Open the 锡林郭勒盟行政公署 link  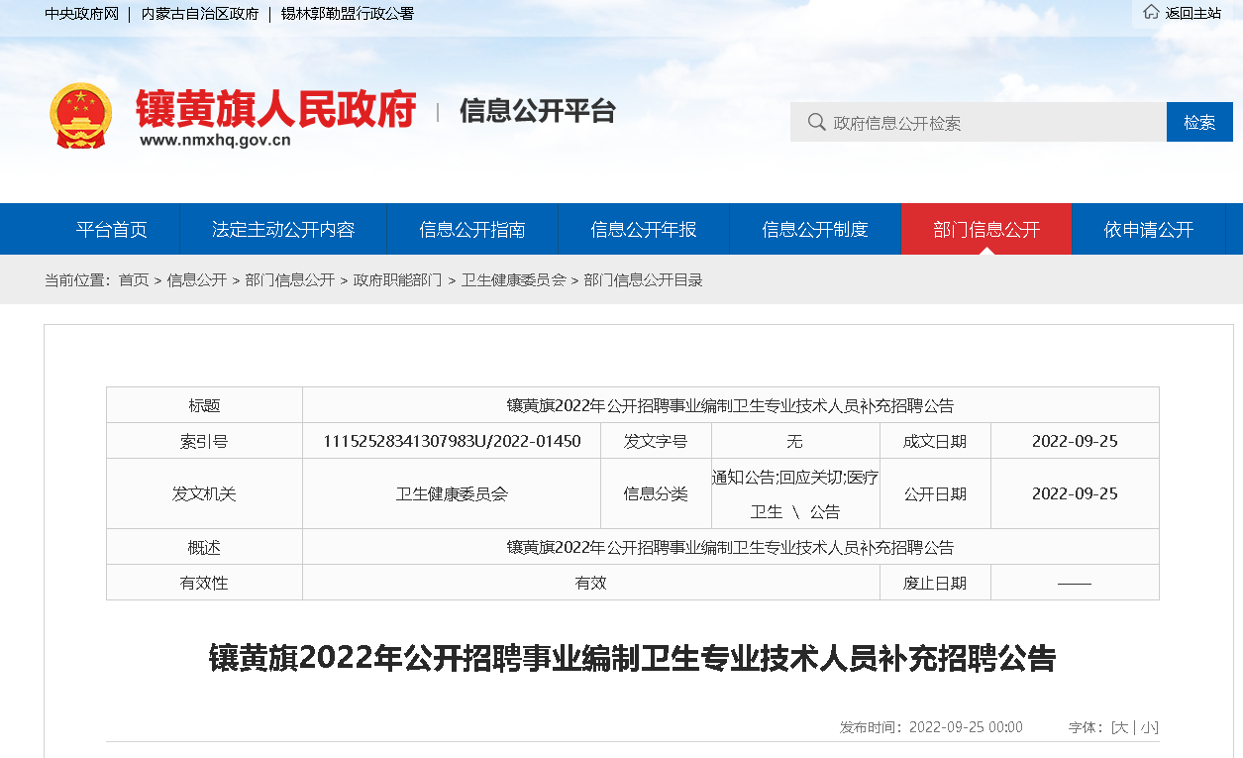point(347,14)
